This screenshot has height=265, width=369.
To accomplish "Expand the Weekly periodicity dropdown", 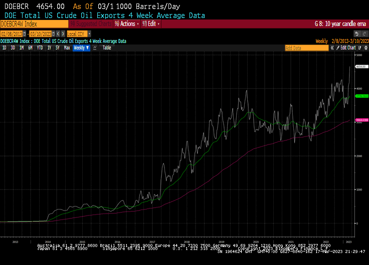I will pyautogui.click(x=81, y=48).
